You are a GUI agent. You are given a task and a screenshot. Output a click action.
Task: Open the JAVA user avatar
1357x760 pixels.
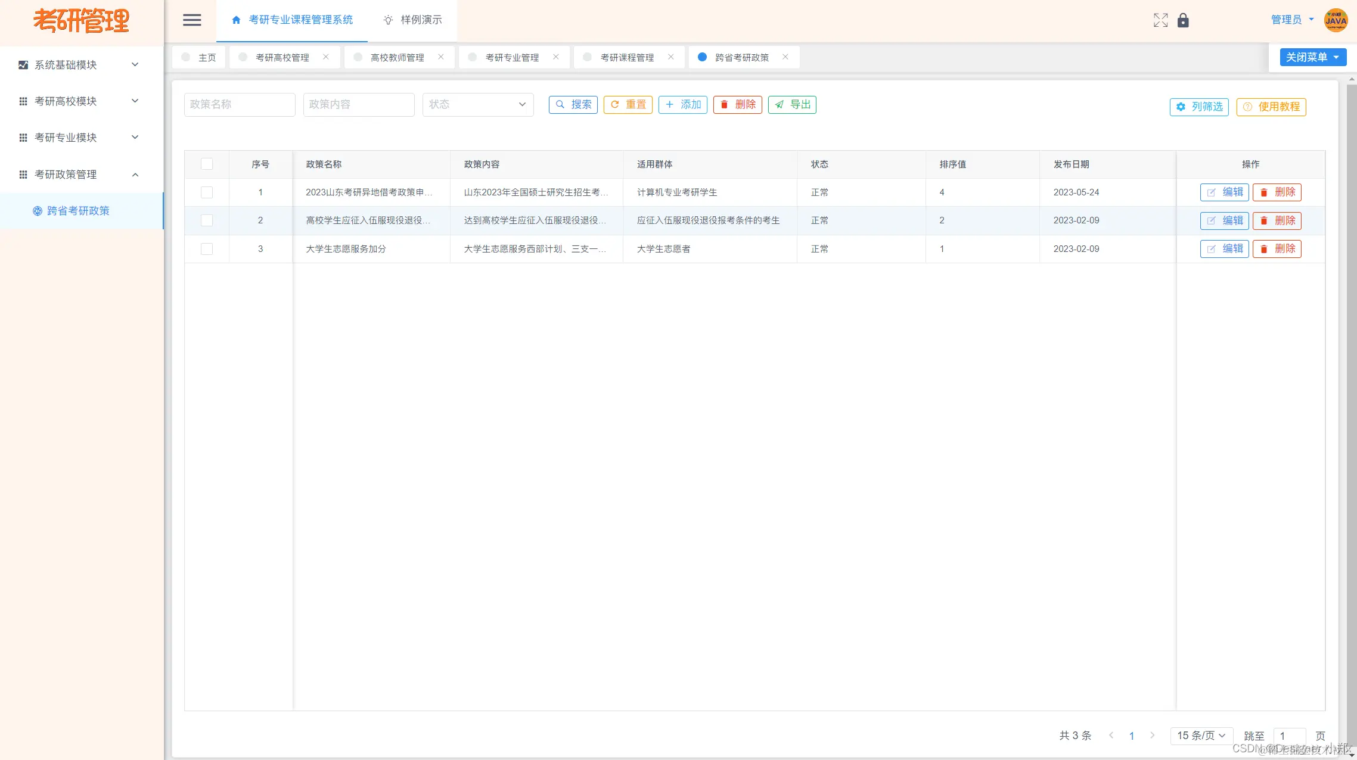(x=1336, y=20)
